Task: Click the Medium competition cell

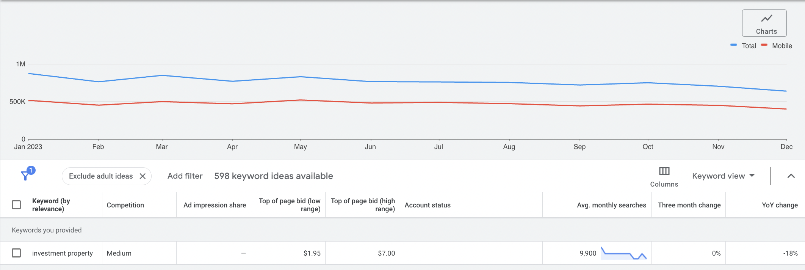Action: [x=119, y=253]
